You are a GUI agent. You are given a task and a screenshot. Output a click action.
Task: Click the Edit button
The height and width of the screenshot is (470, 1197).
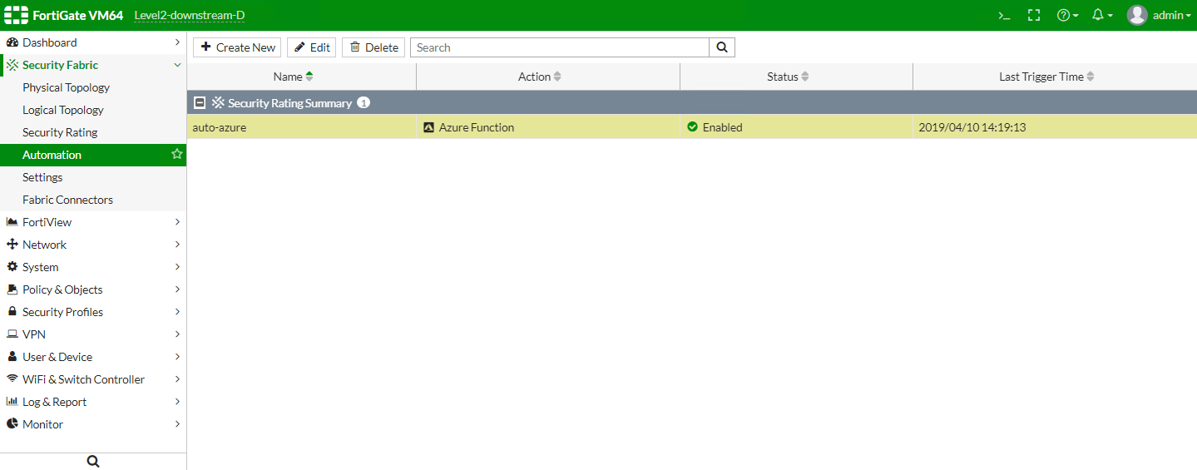tap(311, 47)
